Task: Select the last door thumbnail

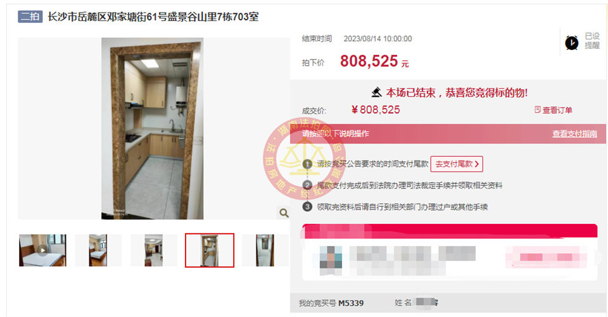Action: [x=265, y=250]
